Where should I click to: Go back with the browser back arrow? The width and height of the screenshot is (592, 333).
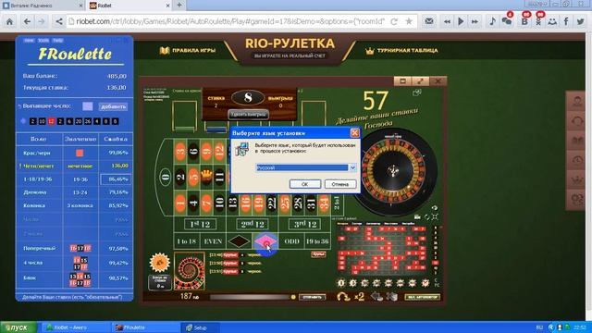pyautogui.click(x=27, y=21)
